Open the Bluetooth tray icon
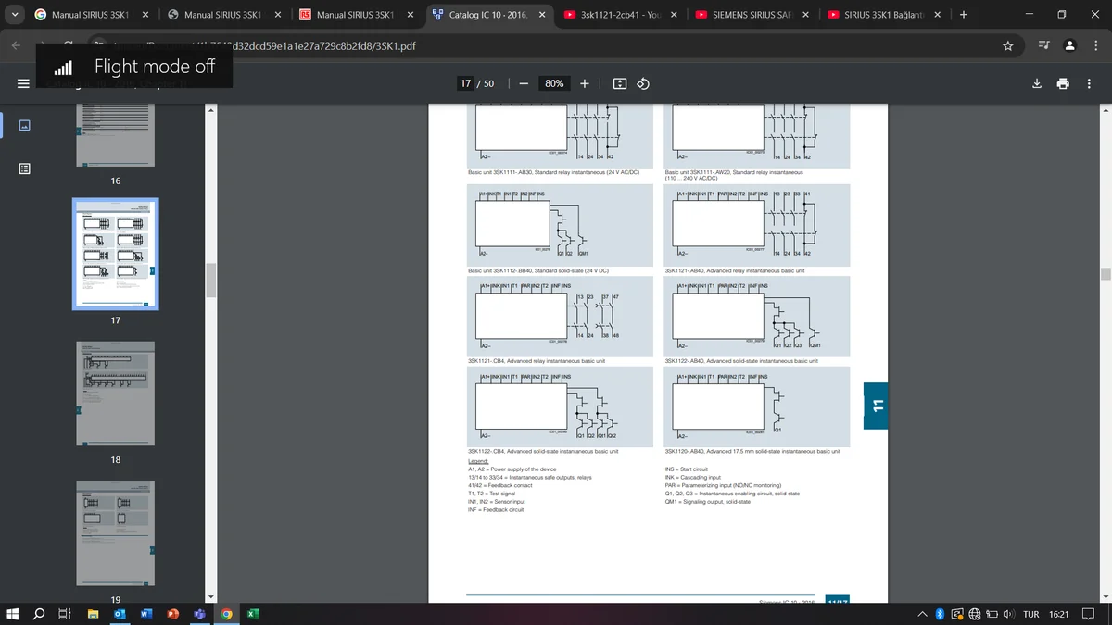Screen dimensions: 1112x625 point(939,614)
